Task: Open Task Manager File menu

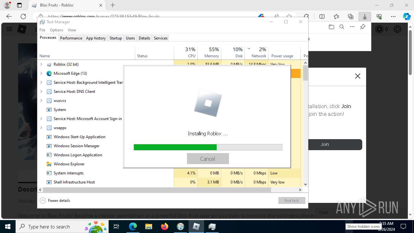Action: (x=42, y=30)
